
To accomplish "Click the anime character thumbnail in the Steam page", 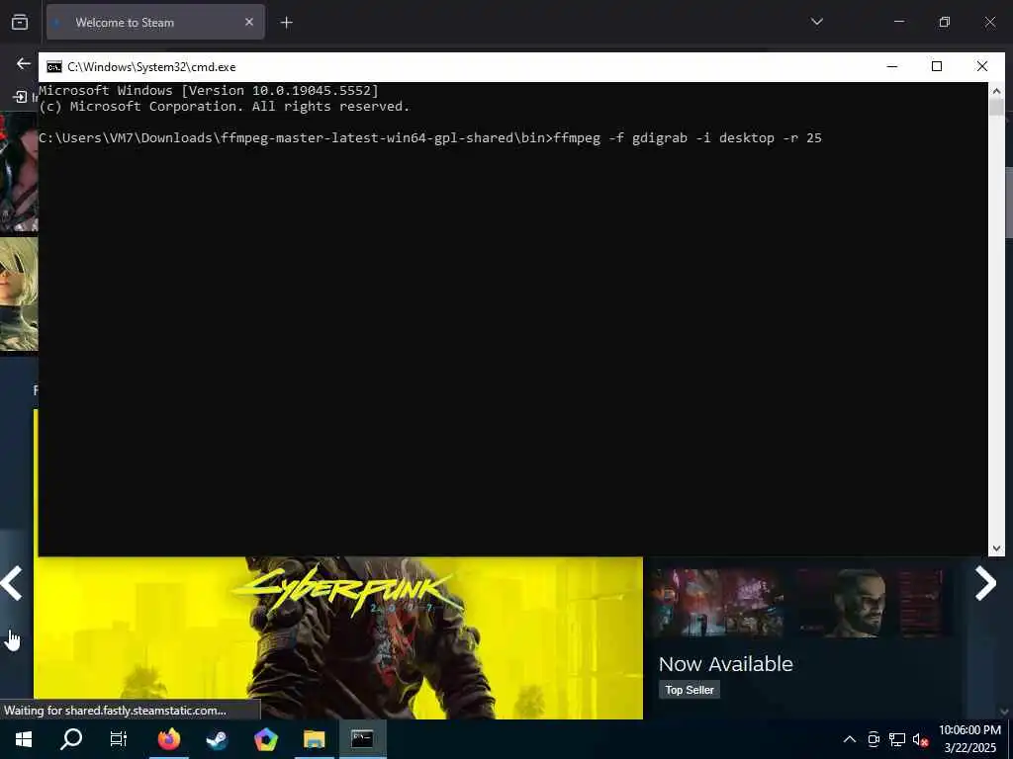I will (19, 172).
